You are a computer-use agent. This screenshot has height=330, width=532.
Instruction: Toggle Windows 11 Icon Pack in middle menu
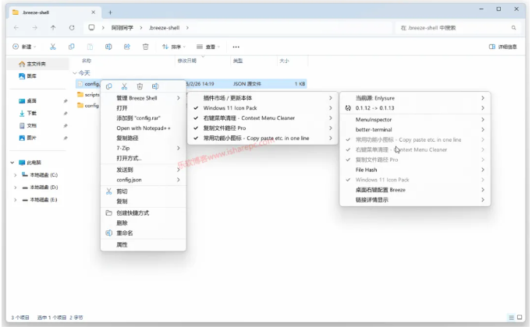click(x=262, y=108)
